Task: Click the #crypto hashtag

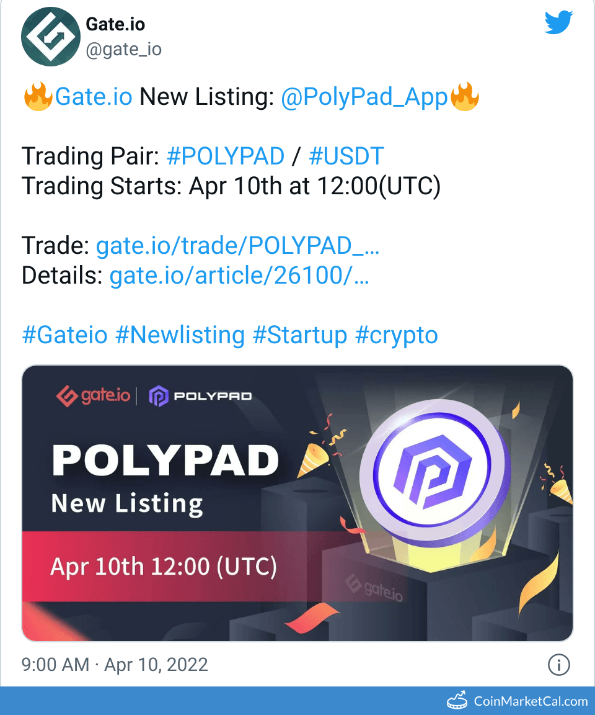Action: (397, 335)
